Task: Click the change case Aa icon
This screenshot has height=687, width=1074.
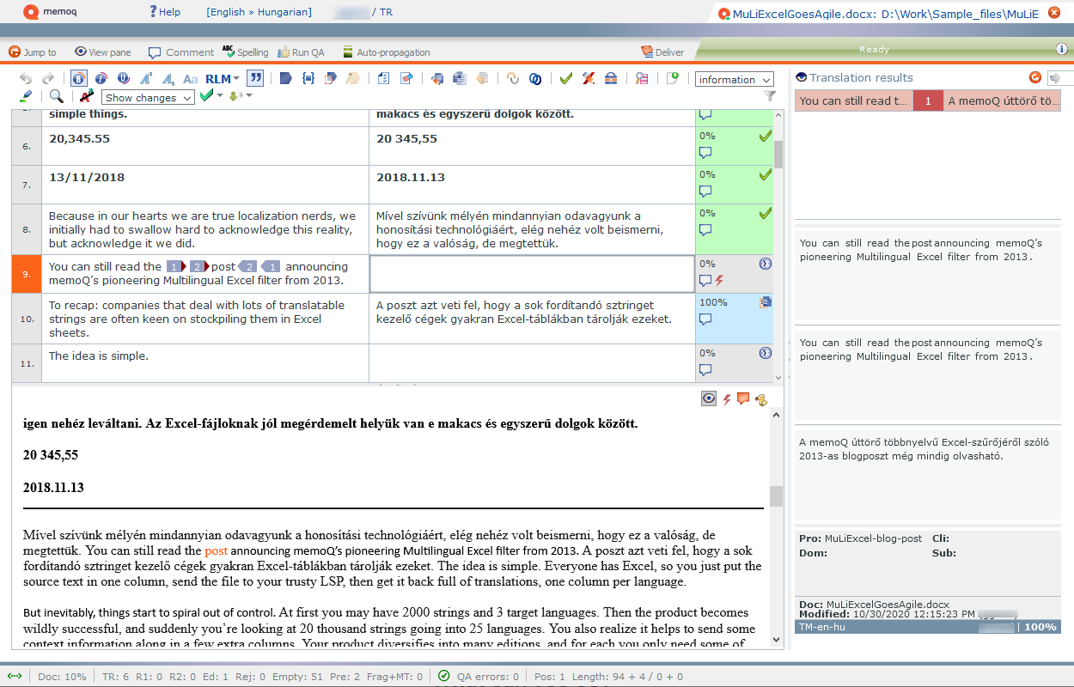Action: pyautogui.click(x=191, y=79)
